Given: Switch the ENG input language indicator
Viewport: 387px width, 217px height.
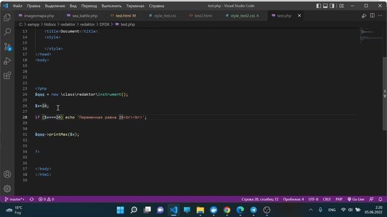Looking at the screenshot, I should coord(332,210).
